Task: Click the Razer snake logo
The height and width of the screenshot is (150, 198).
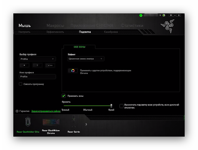Action: coord(168,26)
